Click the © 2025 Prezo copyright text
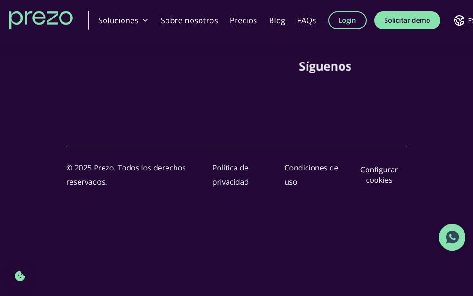Viewport: 473px width, 296px height. (126, 175)
